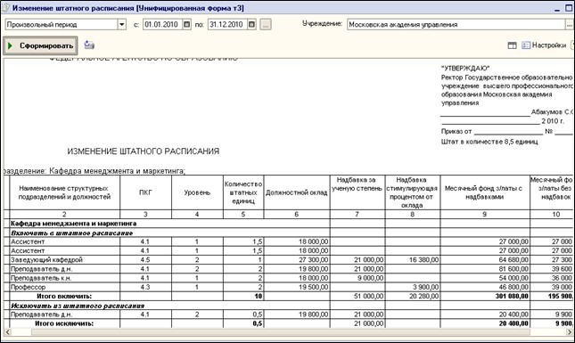This screenshot has height=343, width=575.
Task: Open calendar picker for end date 31.12.2010
Action: coord(251,25)
